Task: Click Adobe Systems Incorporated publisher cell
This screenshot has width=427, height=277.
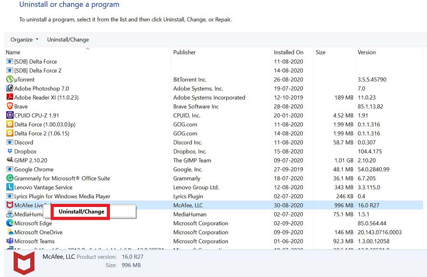Action: coord(209,98)
